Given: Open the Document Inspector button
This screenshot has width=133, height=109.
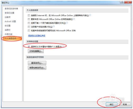Looking at the screenshot, I should [36, 51].
